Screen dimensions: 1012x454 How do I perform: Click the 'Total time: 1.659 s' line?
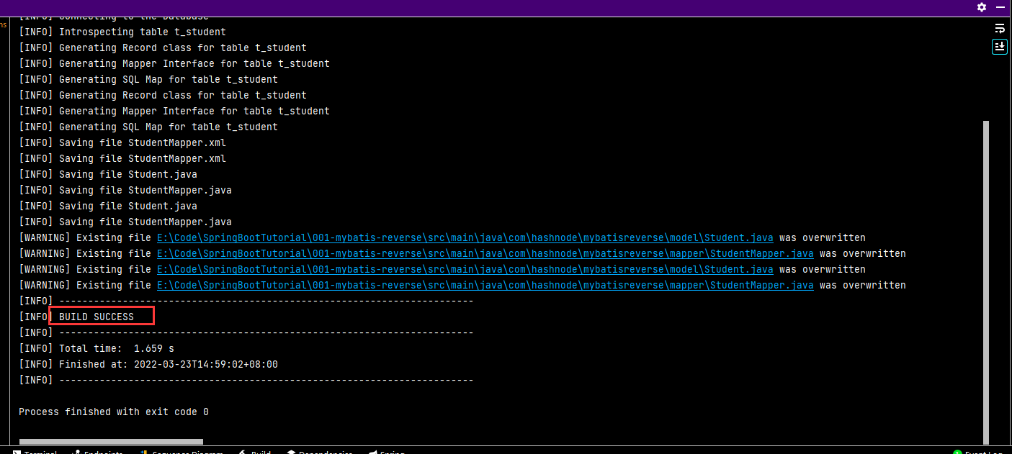coord(97,348)
